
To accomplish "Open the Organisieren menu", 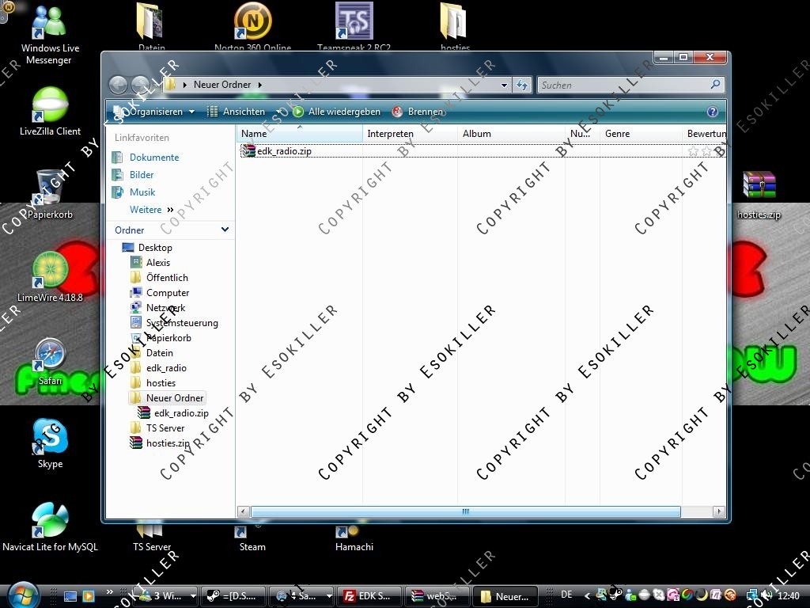I will tap(154, 112).
